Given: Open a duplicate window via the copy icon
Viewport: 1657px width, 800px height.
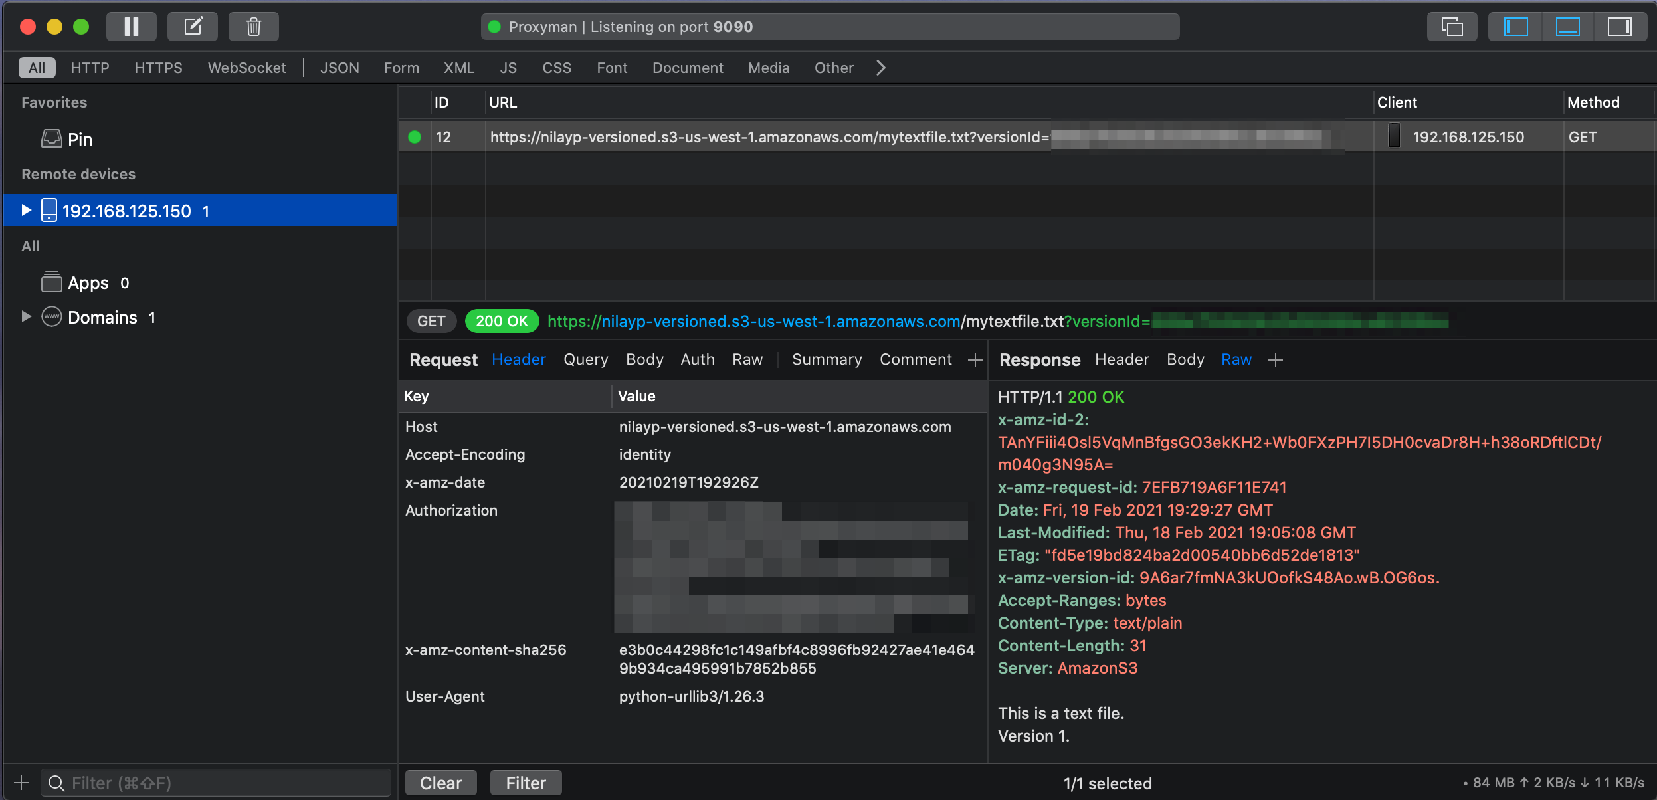Looking at the screenshot, I should coord(1452,27).
